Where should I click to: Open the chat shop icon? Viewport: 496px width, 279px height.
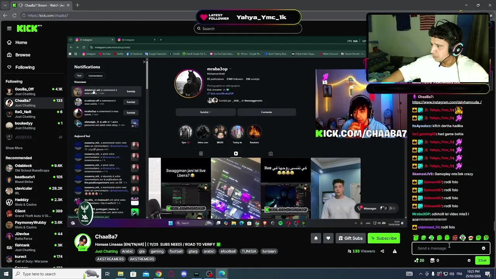tap(432, 261)
